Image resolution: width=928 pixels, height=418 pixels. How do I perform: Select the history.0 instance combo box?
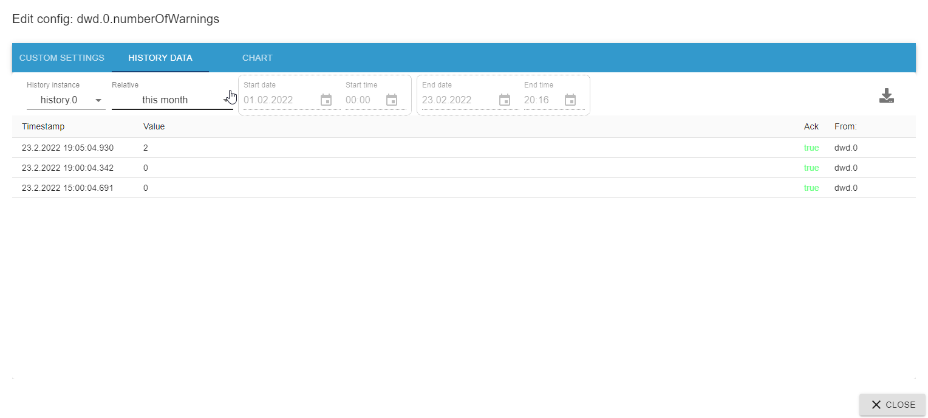coord(66,100)
